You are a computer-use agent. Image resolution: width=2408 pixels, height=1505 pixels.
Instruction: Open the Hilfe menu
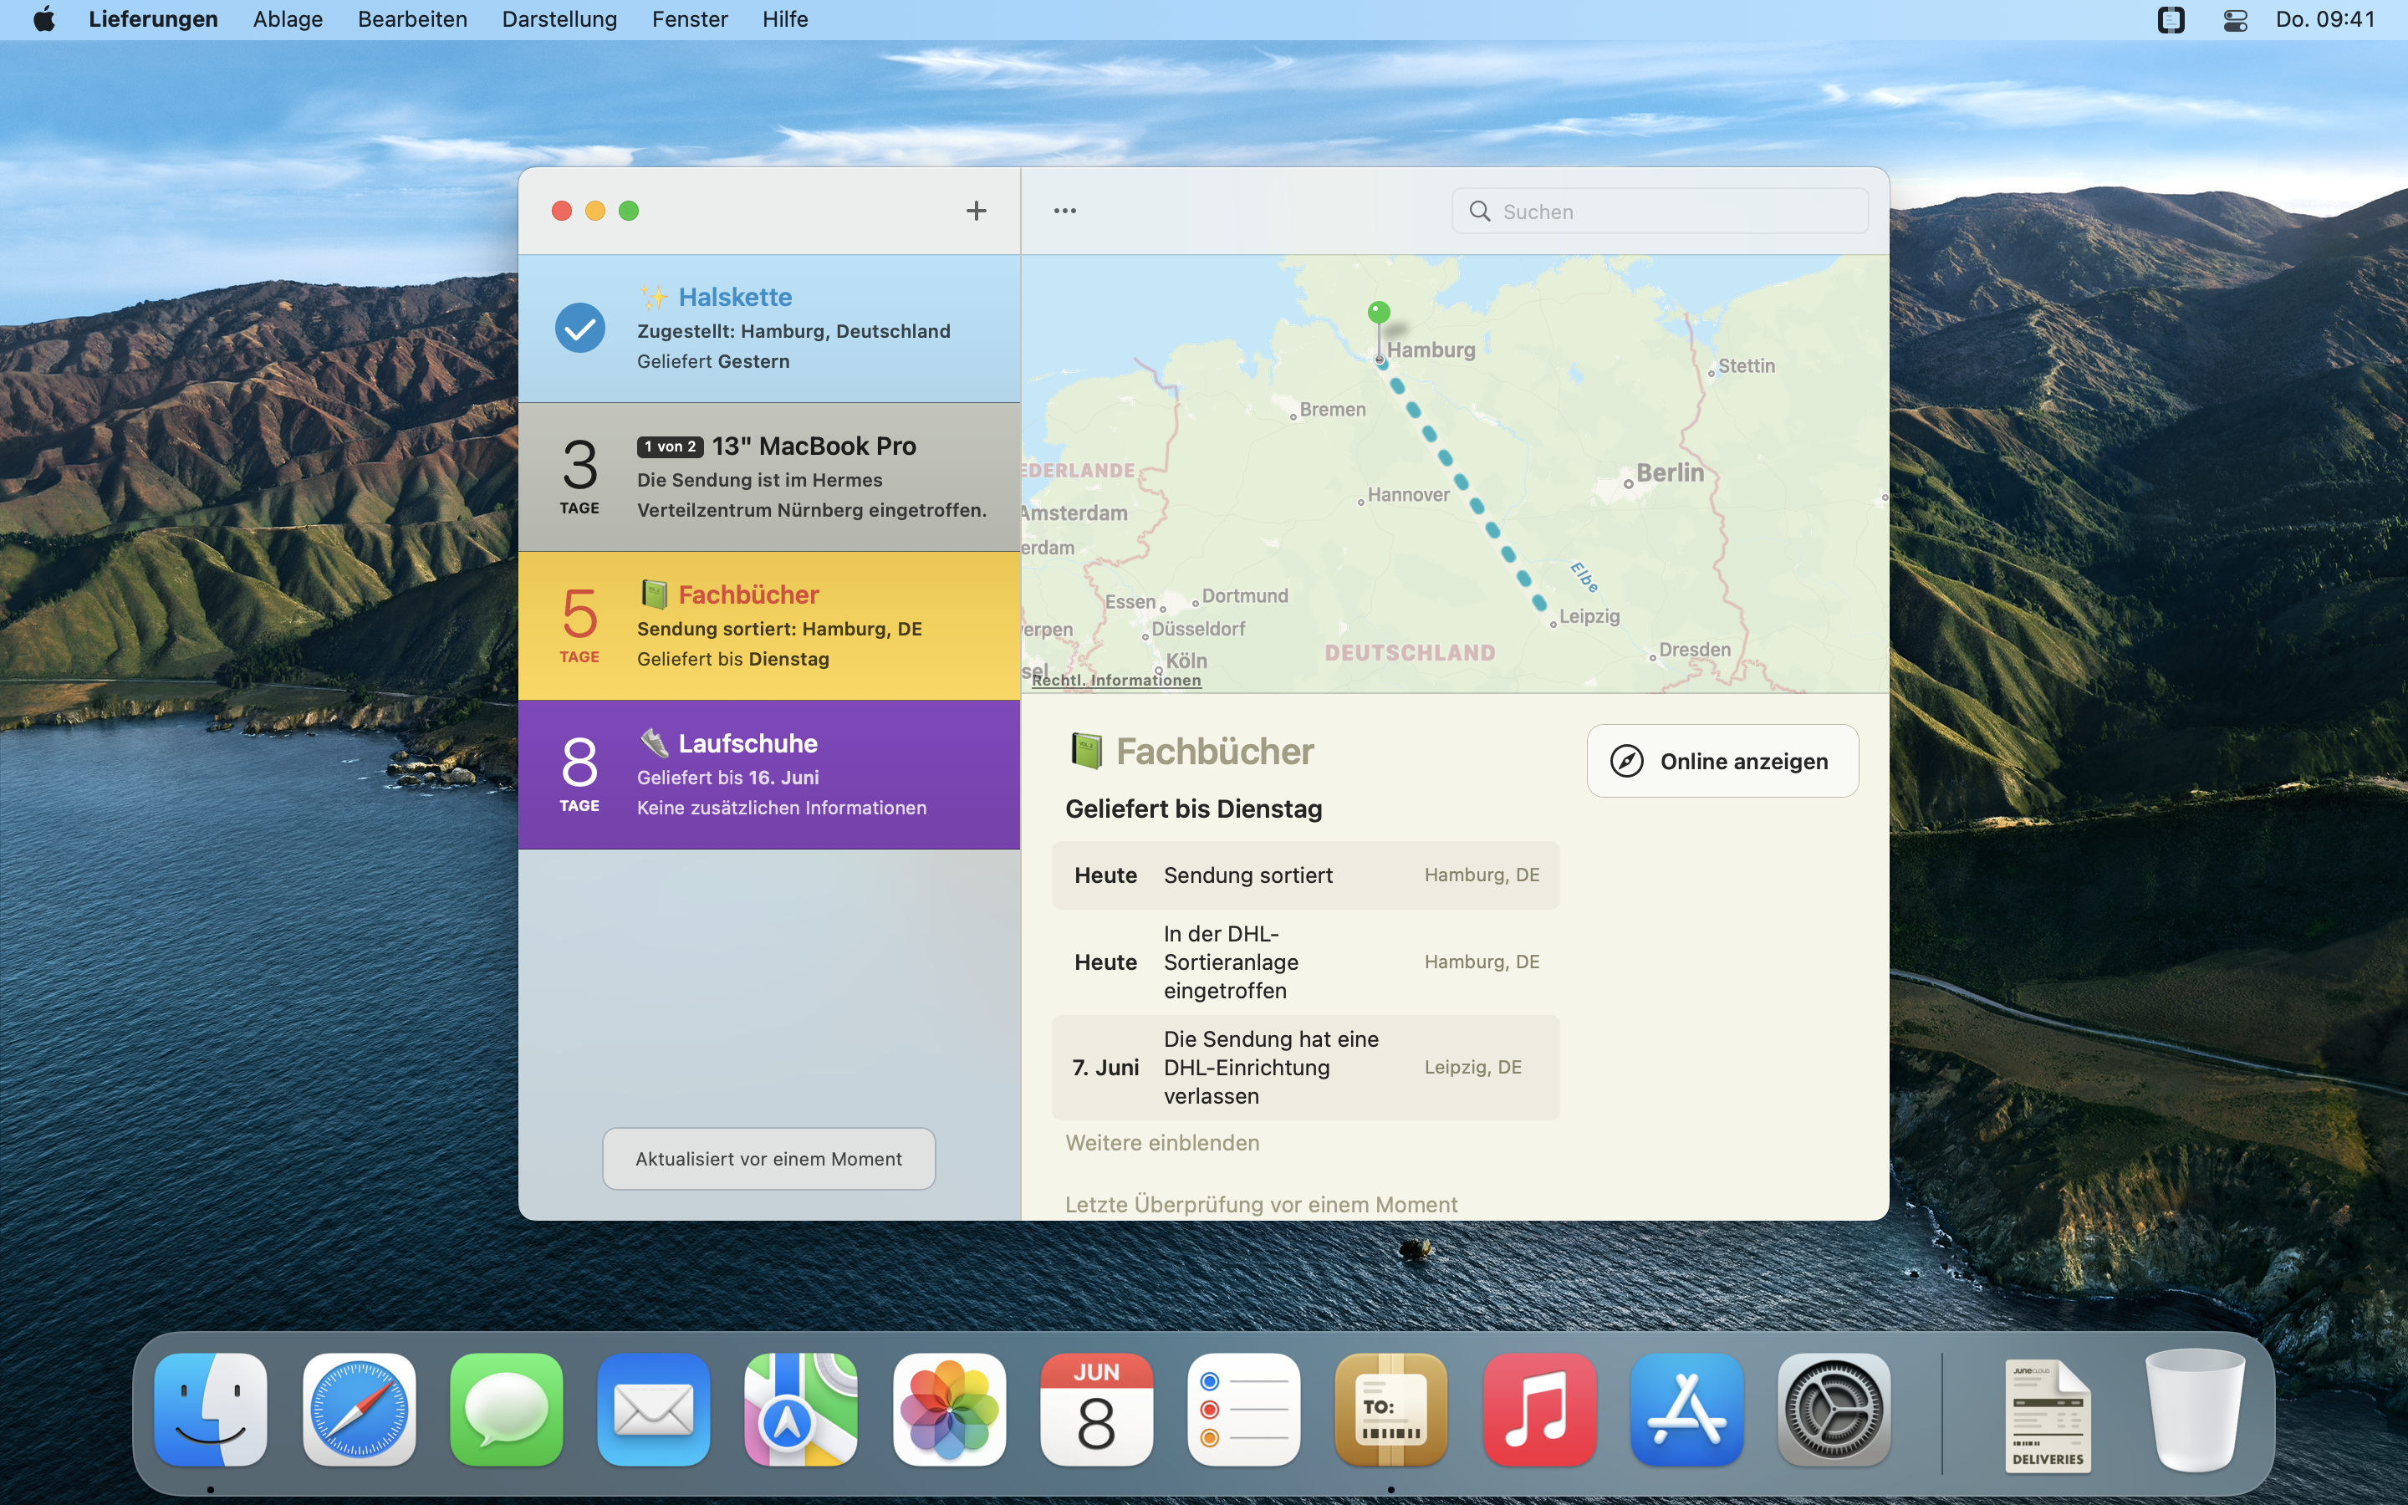click(785, 19)
